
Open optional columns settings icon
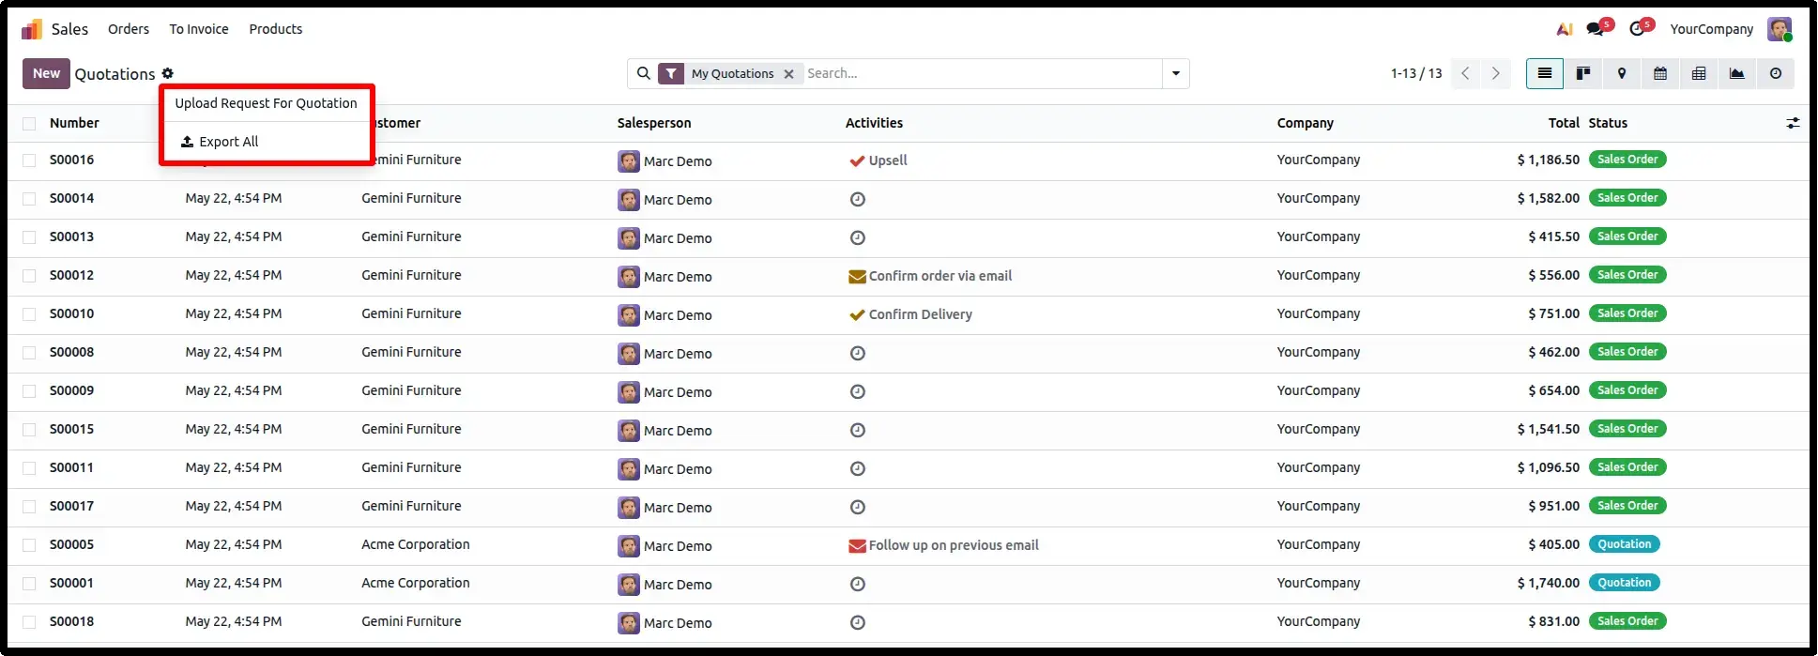click(1793, 123)
